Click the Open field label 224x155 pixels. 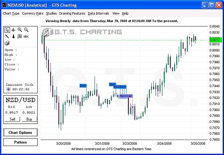[x=10, y=50]
